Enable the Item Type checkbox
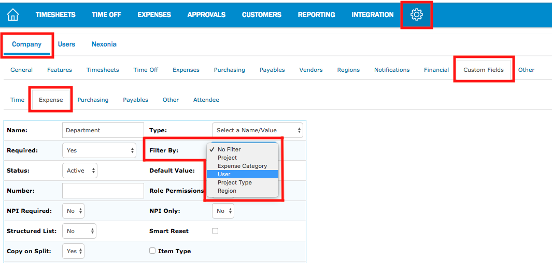 (152, 251)
